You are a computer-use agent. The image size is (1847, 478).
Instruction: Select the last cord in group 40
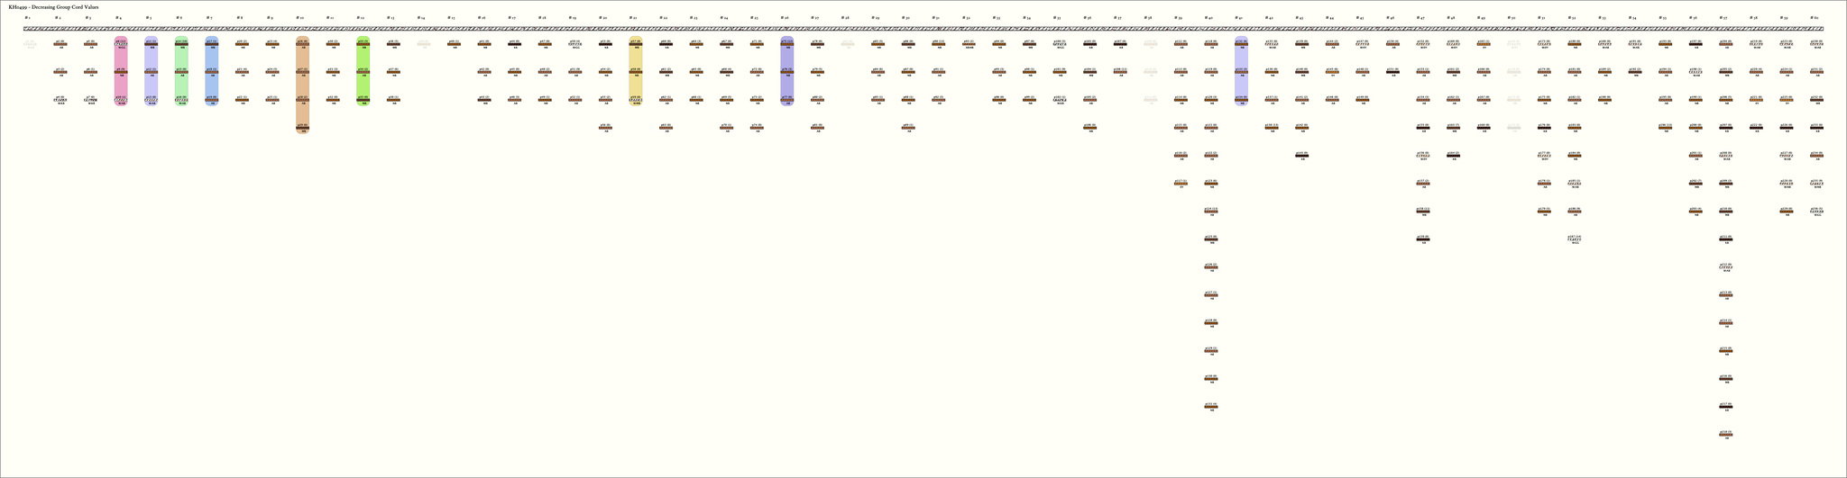[x=1211, y=407]
